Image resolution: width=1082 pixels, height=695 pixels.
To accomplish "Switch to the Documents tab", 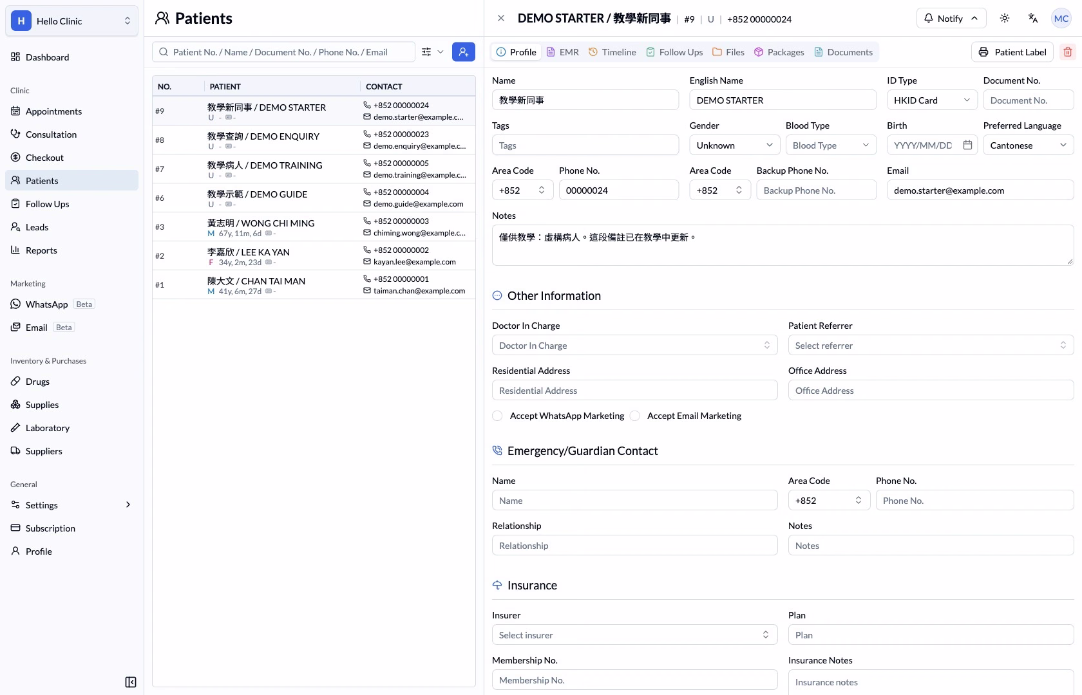I will point(844,52).
